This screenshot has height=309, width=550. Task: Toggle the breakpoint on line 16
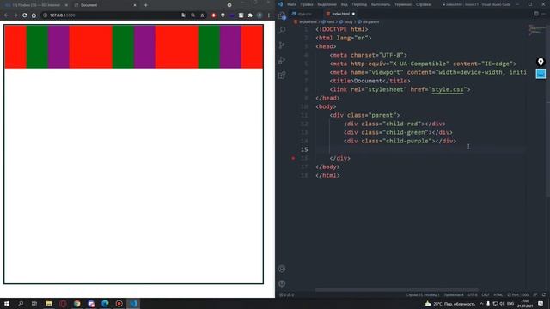pos(293,158)
